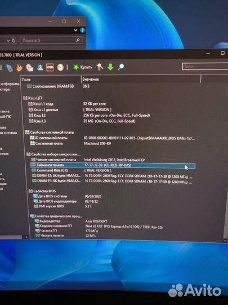The image size is (228, 305).
Task: Click the Explorer search magnifier icon
Action: coord(78,40)
